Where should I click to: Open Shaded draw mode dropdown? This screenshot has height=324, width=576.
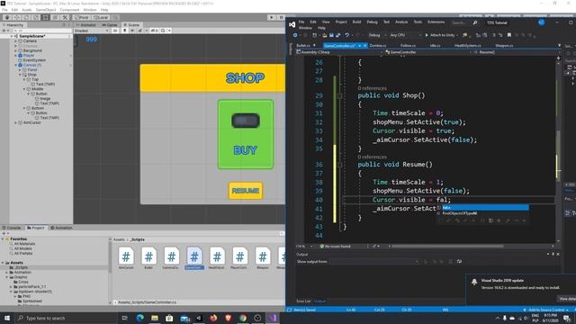tap(92, 31)
